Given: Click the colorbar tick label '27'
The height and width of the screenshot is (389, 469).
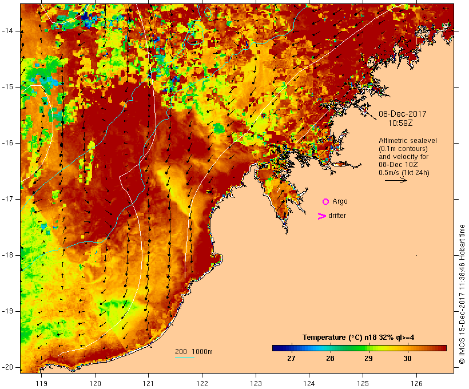Looking at the screenshot, I should [291, 359].
